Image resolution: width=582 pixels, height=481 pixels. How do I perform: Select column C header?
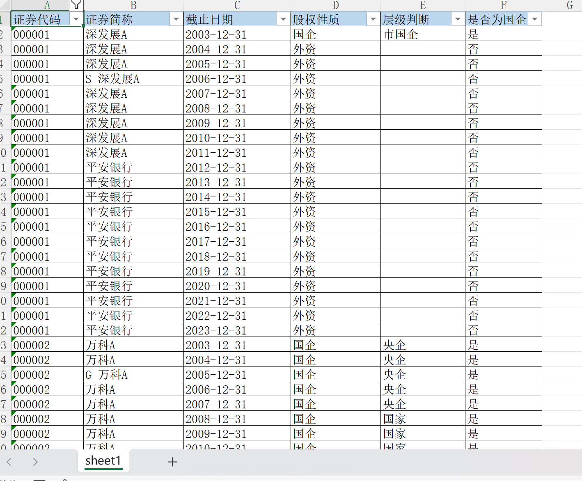click(237, 5)
